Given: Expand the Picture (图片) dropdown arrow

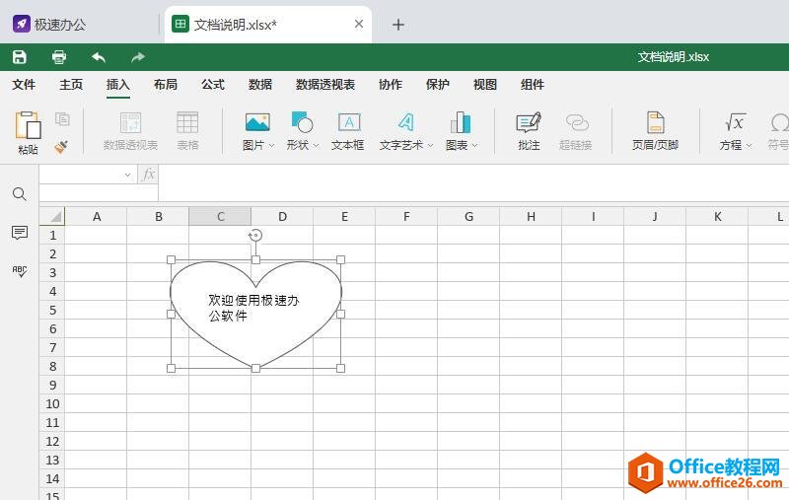Looking at the screenshot, I should [x=272, y=145].
